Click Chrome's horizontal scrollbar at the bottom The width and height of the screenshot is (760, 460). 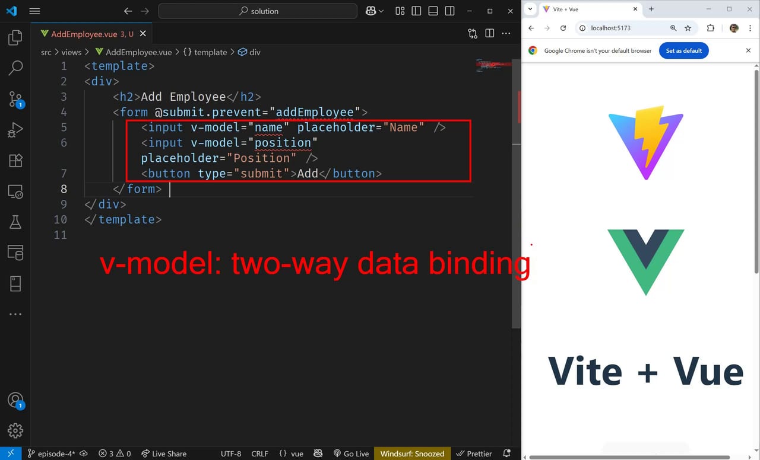point(629,457)
